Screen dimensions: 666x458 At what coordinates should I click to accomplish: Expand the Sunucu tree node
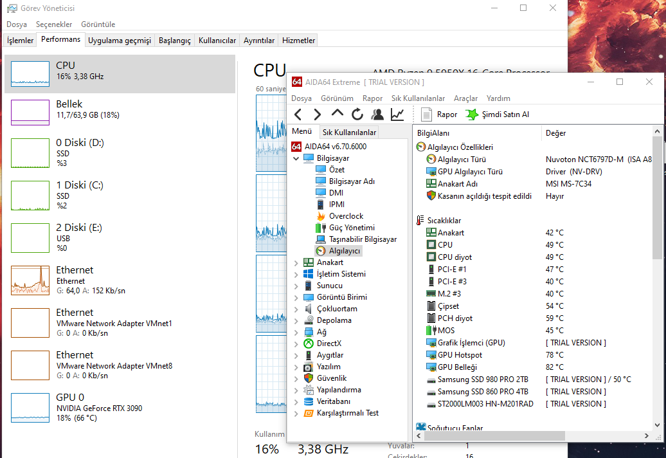pyautogui.click(x=296, y=286)
